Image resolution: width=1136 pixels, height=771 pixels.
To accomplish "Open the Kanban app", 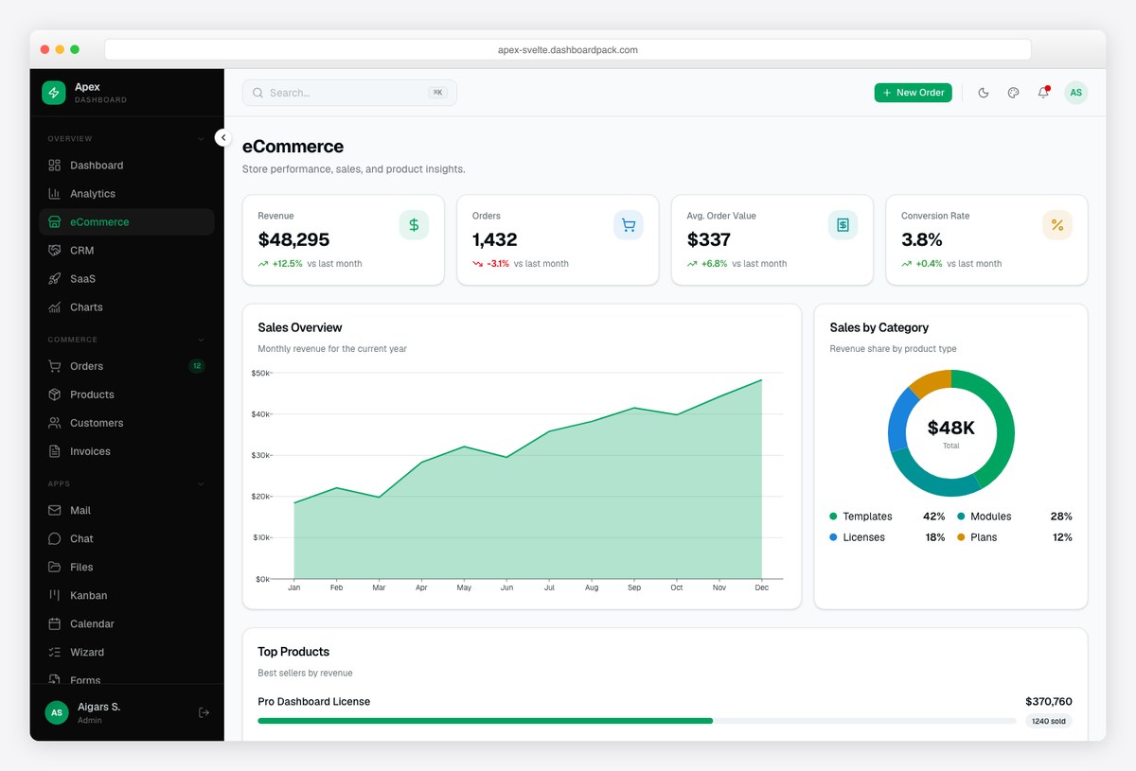I will (x=127, y=595).
